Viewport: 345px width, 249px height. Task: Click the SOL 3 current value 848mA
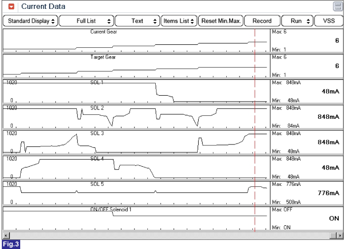point(328,142)
